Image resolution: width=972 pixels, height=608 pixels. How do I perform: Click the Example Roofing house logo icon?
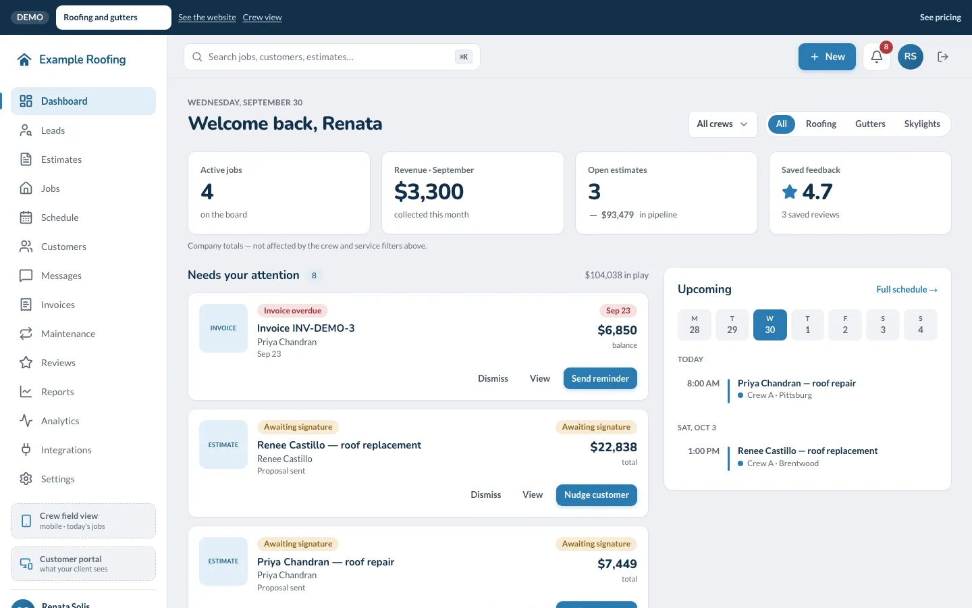click(x=24, y=59)
